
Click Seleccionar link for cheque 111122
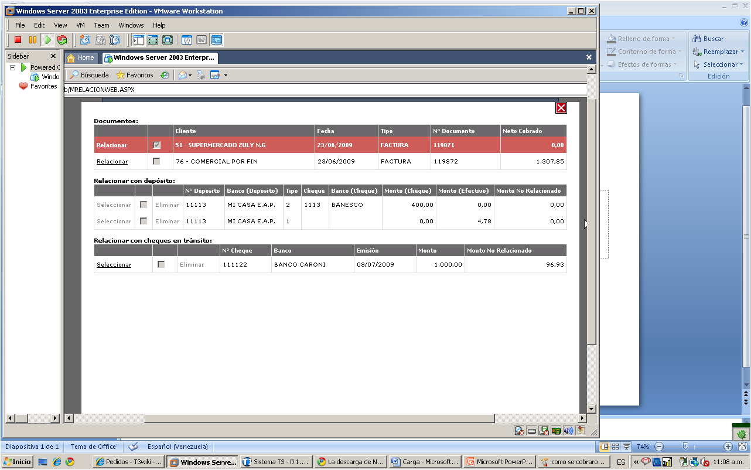coord(114,264)
